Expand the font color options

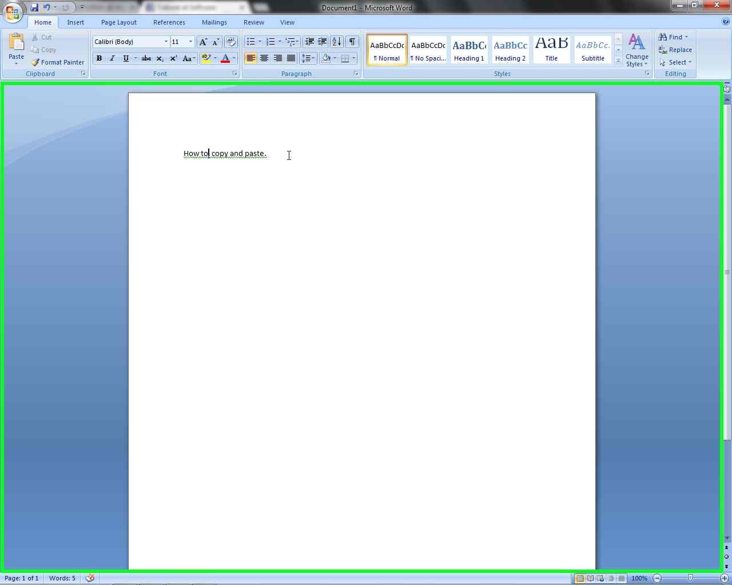[x=233, y=58]
